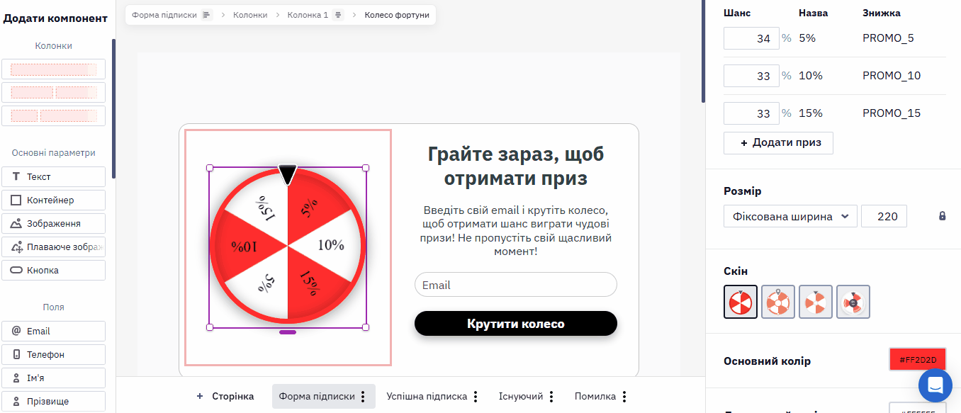Insert the two equal columns layout
961x413 pixels.
[54, 92]
